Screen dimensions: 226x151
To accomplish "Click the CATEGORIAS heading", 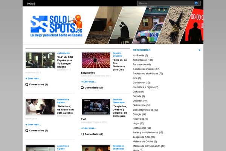I will coord(142,50).
